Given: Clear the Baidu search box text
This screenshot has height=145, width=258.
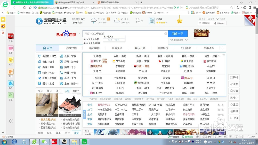Looking at the screenshot, I should tap(166, 34).
